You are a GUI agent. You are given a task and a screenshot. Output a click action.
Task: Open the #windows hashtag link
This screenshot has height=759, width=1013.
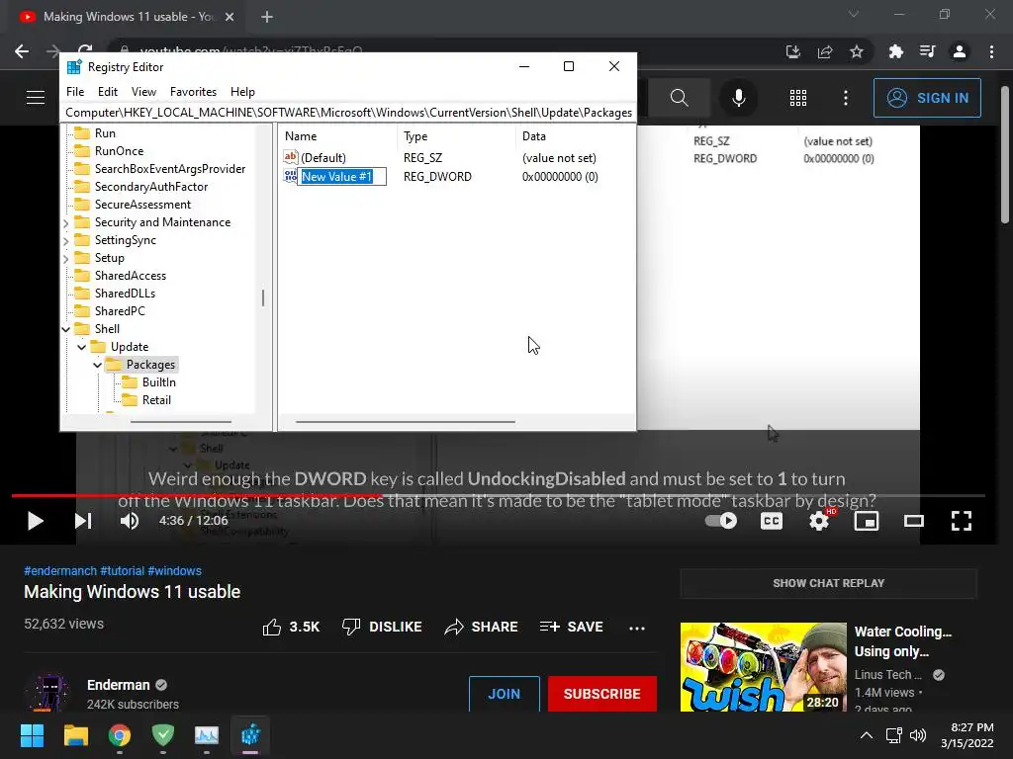coord(174,570)
